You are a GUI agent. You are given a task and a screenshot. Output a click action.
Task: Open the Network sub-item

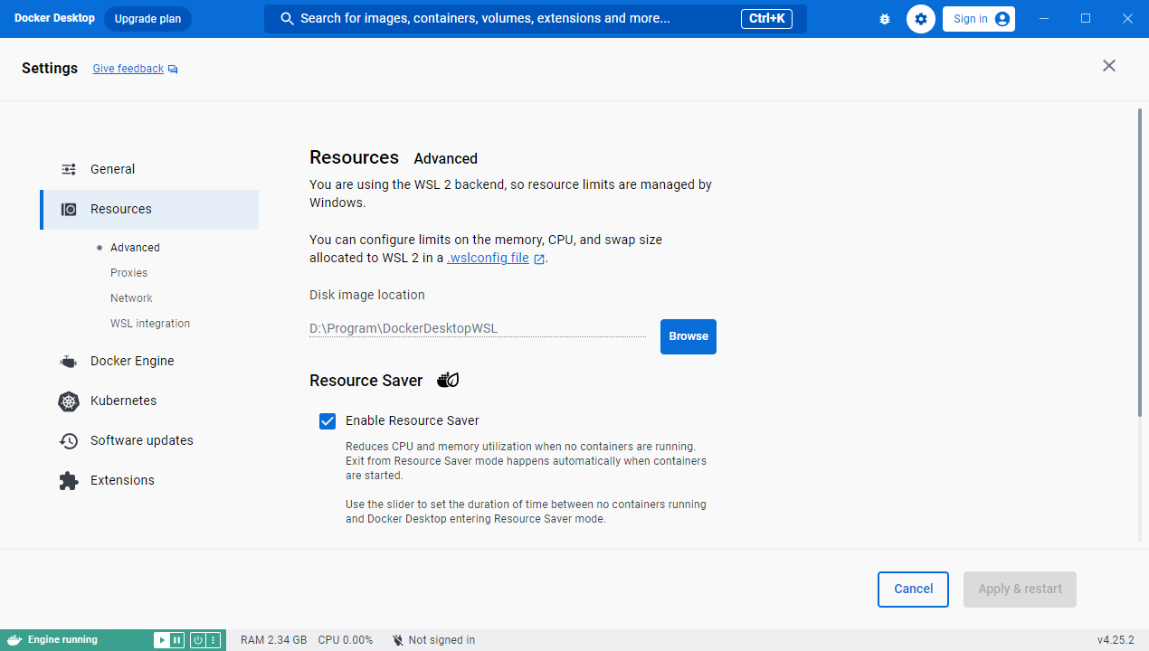(131, 298)
